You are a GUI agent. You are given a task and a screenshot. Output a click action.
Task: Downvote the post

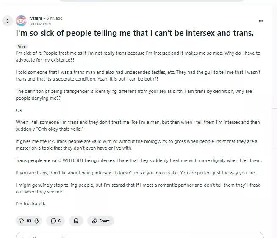(36, 221)
